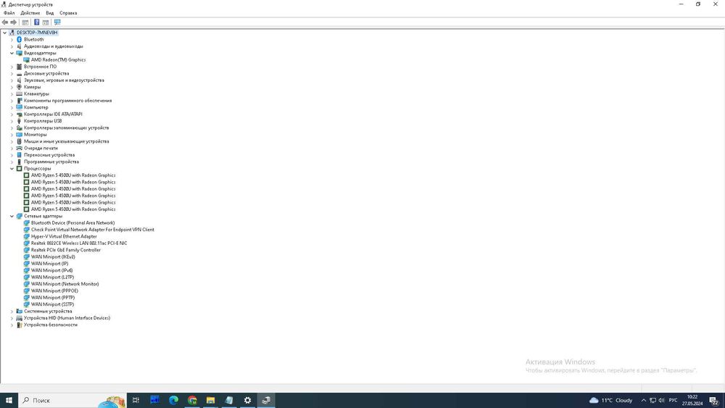This screenshot has height=408, width=725.
Task: Select WAN Miniport (PPPOE) entry
Action: point(54,291)
